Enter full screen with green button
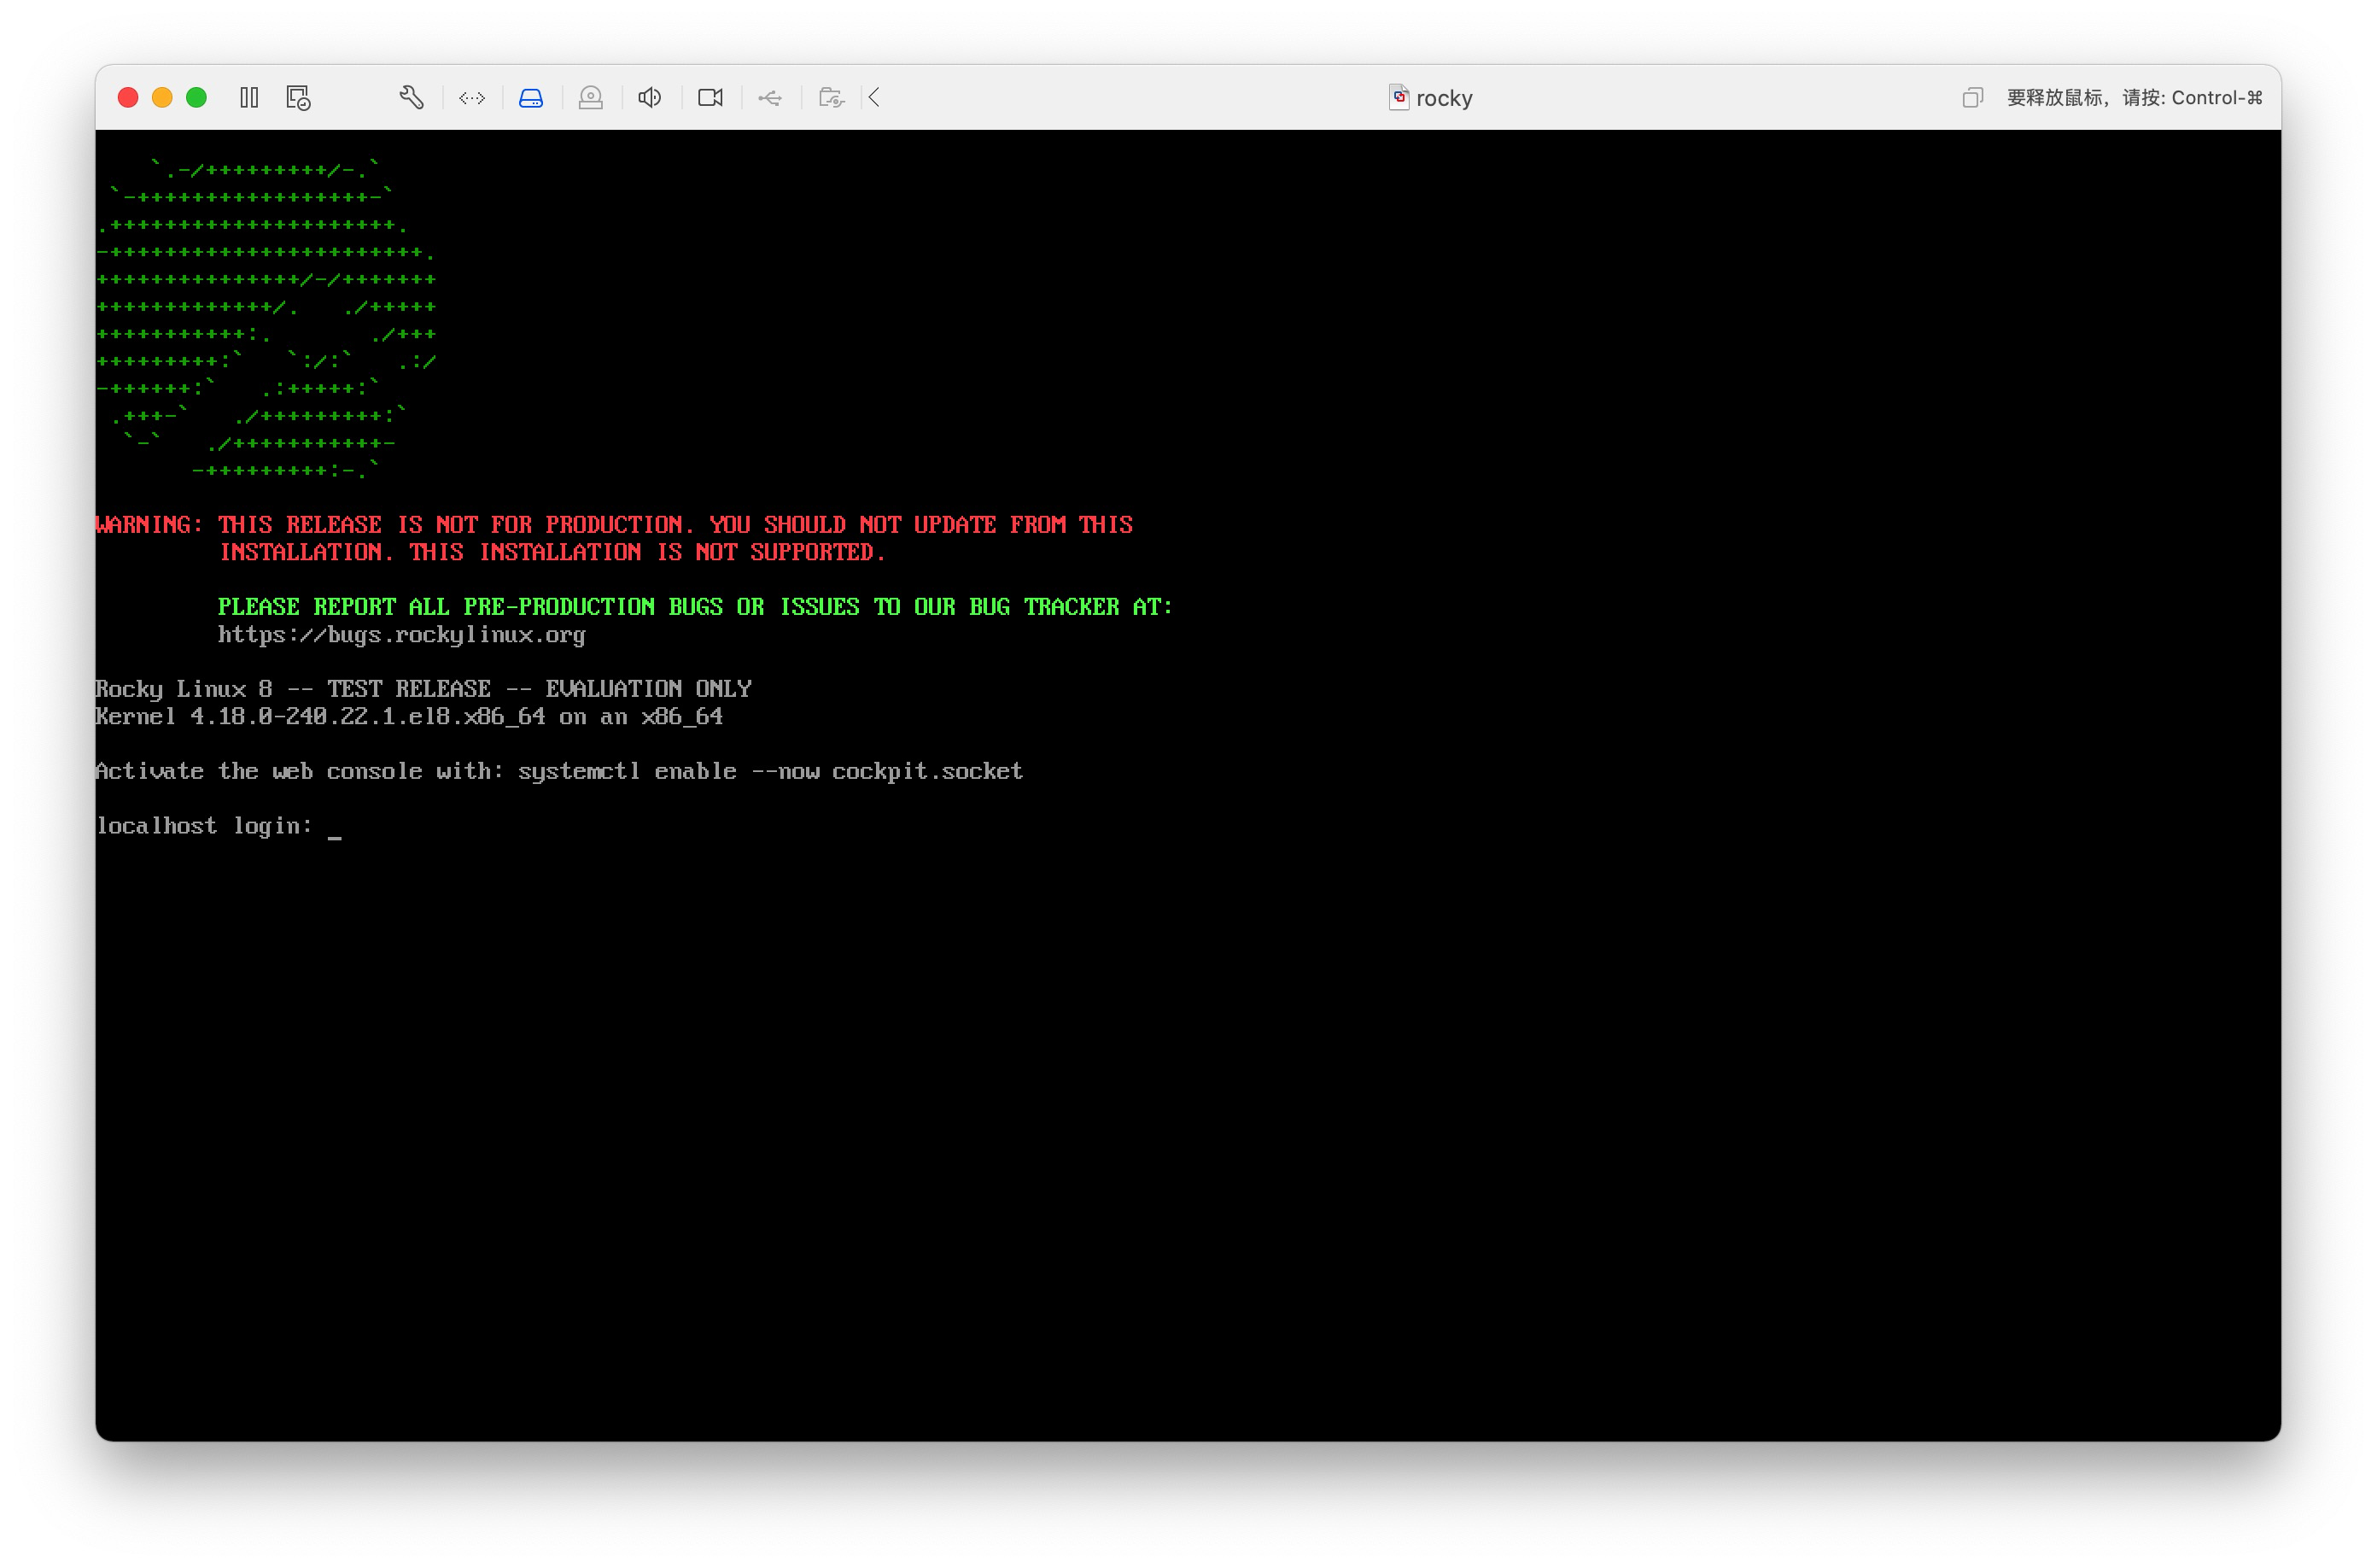Image resolution: width=2377 pixels, height=1568 pixels. pyautogui.click(x=197, y=97)
